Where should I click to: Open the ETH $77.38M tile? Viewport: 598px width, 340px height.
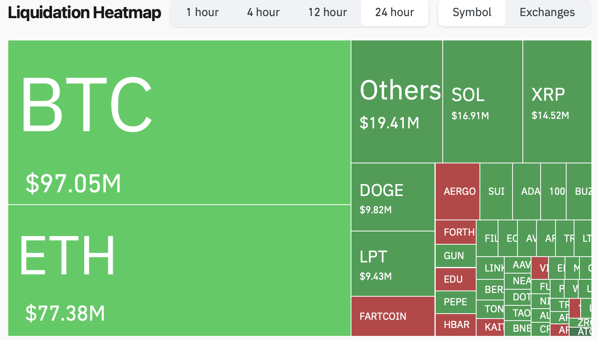tap(179, 270)
